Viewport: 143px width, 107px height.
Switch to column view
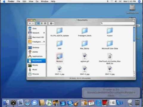point(45,23)
